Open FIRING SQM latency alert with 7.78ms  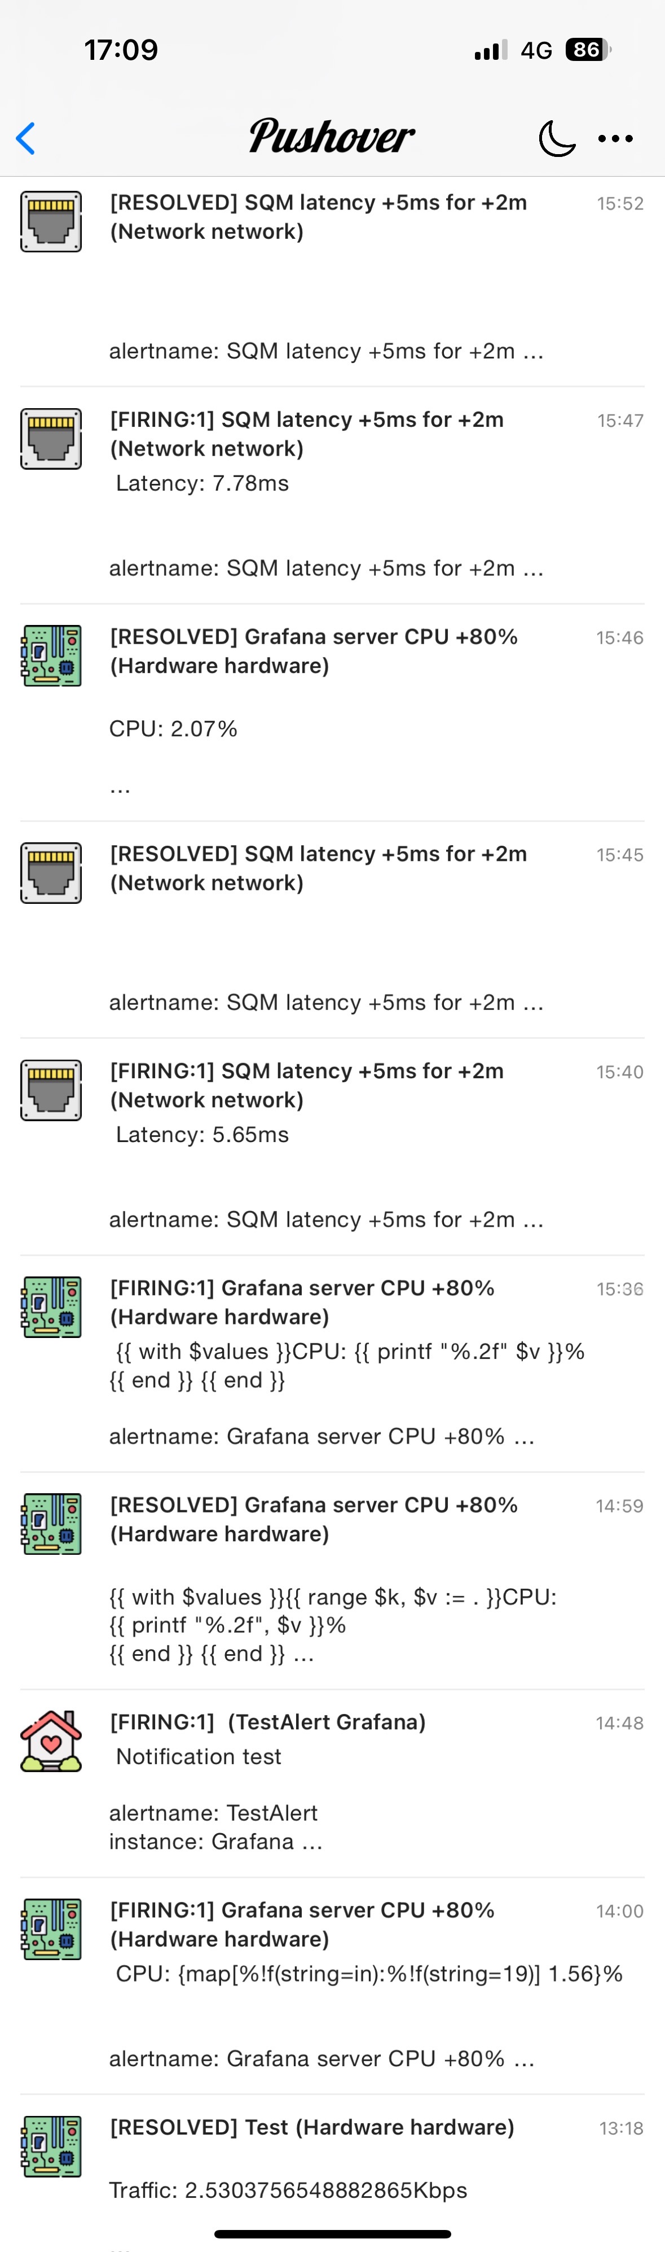point(332,495)
